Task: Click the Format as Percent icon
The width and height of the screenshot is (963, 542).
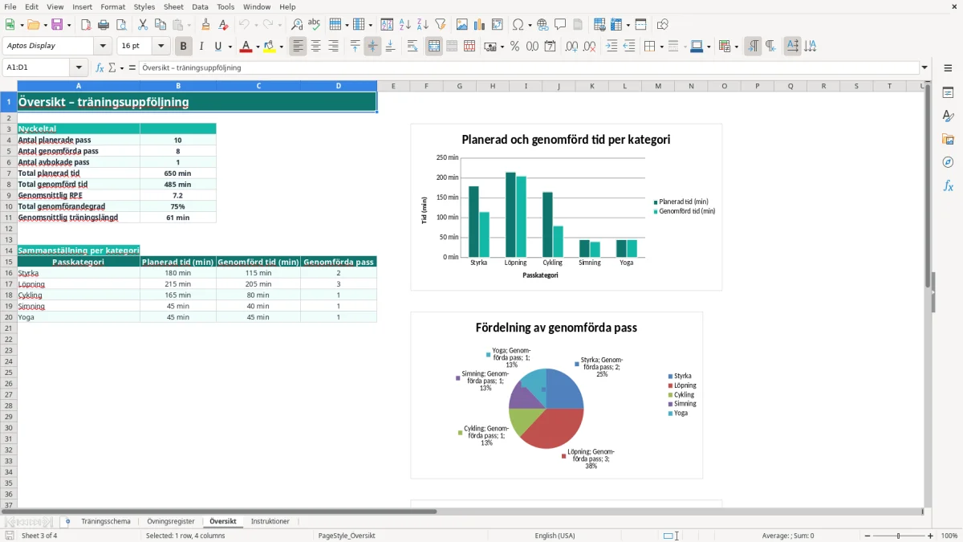Action: click(514, 47)
